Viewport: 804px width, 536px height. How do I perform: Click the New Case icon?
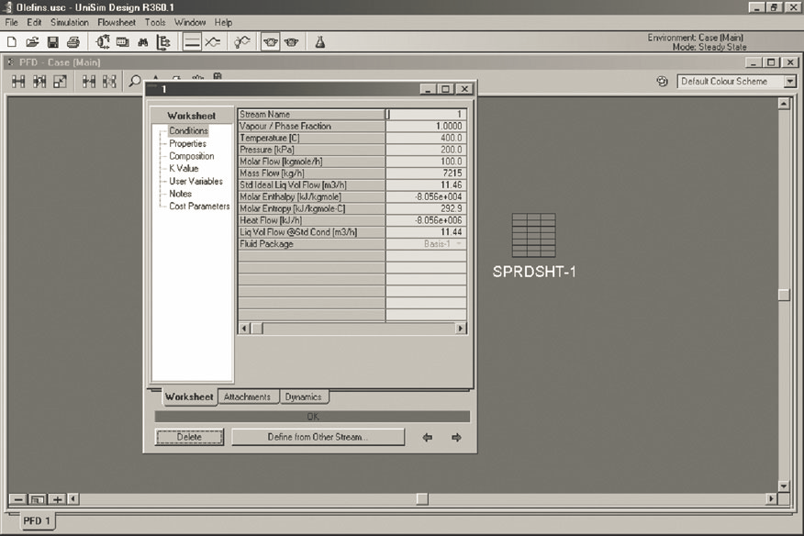12,42
